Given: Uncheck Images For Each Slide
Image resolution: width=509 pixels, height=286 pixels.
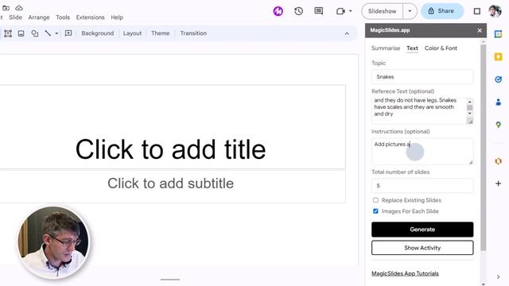Looking at the screenshot, I should tap(375, 211).
